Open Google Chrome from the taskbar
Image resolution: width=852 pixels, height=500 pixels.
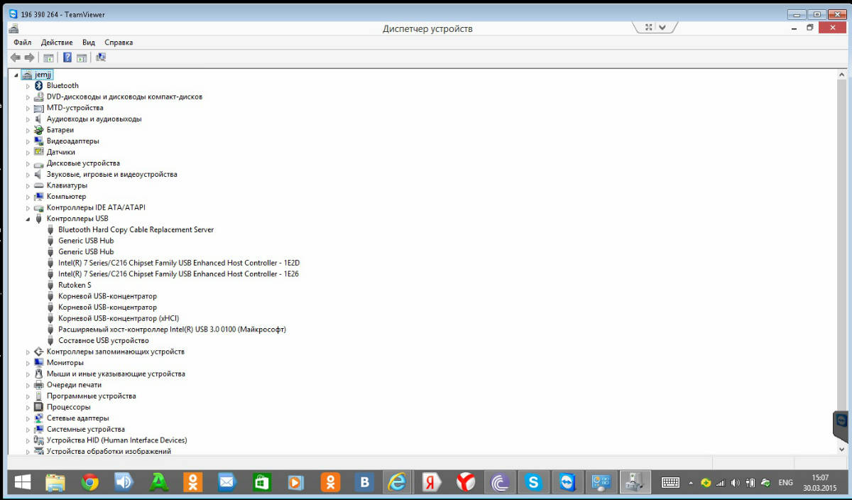[89, 482]
